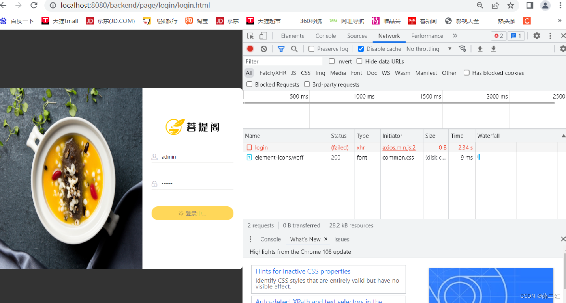The image size is (566, 303).
Task: Open browser side panel icon
Action: pos(530,5)
